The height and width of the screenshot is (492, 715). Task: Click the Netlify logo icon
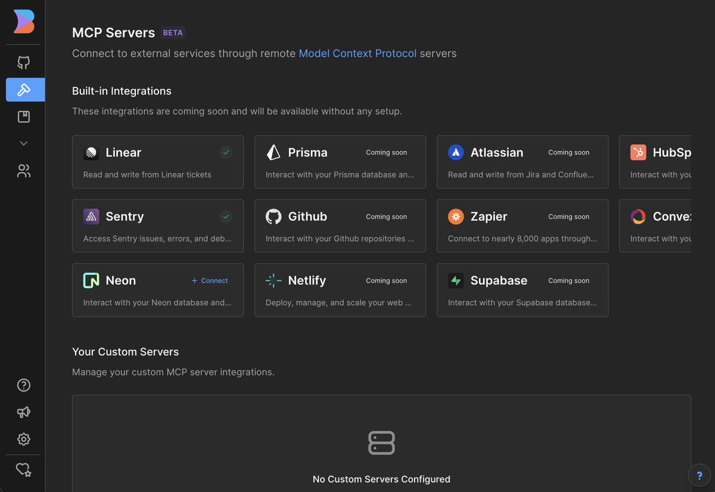(273, 280)
